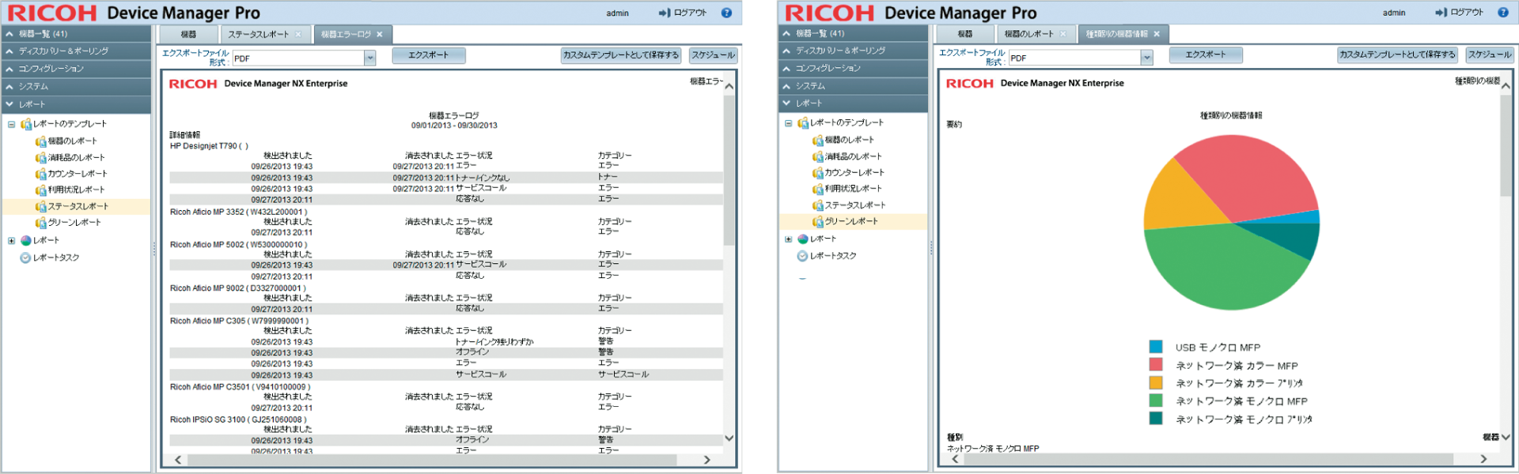This screenshot has height=474, width=1519.
Task: Switch to the 機器のレポート tab in the tab bar
Action: pos(1028,34)
